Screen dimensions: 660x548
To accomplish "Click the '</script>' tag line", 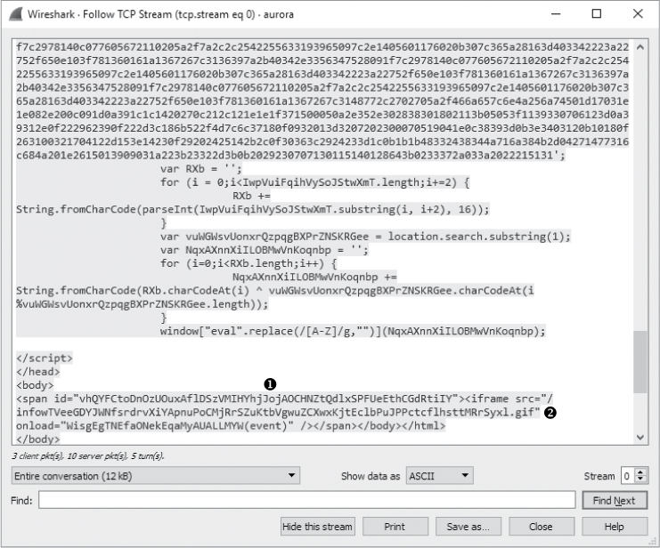I will click(x=45, y=358).
